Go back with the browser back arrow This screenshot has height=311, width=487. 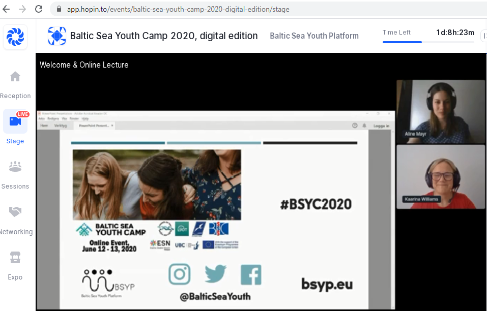pyautogui.click(x=6, y=9)
